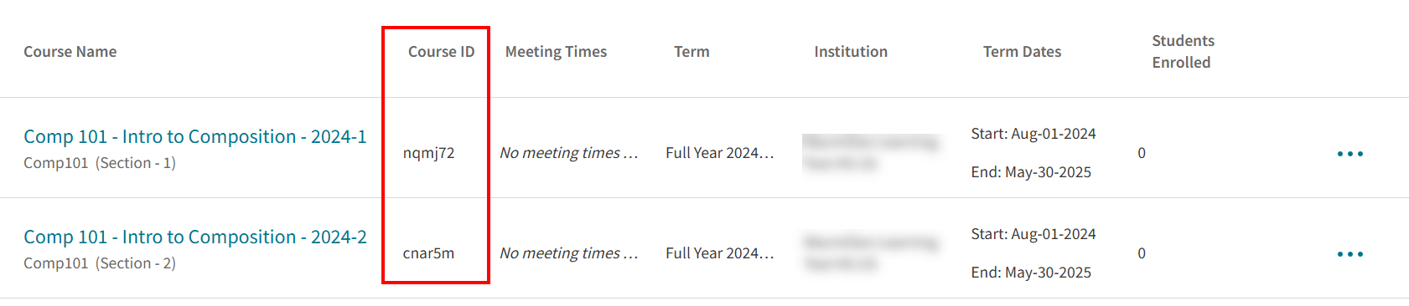Screen dimensions: 1409x306
Task: Click the Meeting Times column header
Action: pyautogui.click(x=556, y=52)
